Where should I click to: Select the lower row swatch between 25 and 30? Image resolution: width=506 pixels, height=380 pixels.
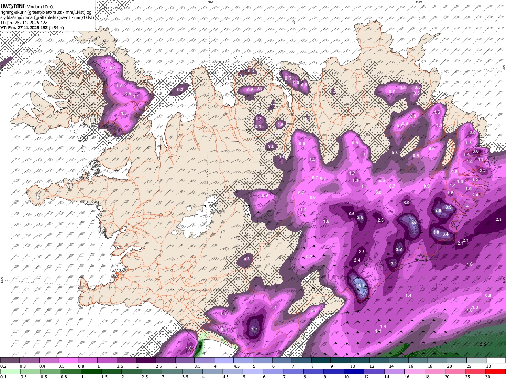[474, 372]
